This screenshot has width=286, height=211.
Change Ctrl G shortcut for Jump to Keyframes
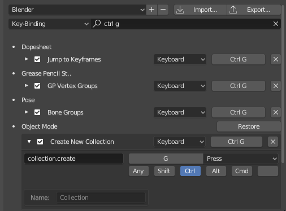coord(239,59)
